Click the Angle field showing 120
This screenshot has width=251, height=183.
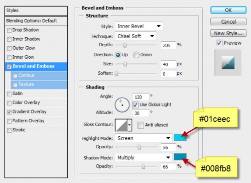coord(141,97)
